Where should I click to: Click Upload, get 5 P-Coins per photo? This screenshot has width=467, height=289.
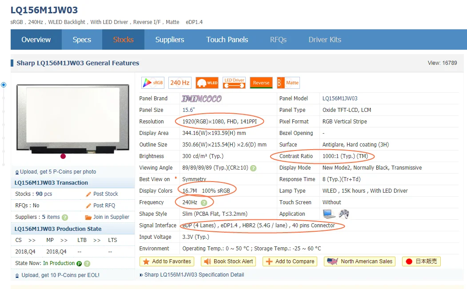pyautogui.click(x=58, y=172)
